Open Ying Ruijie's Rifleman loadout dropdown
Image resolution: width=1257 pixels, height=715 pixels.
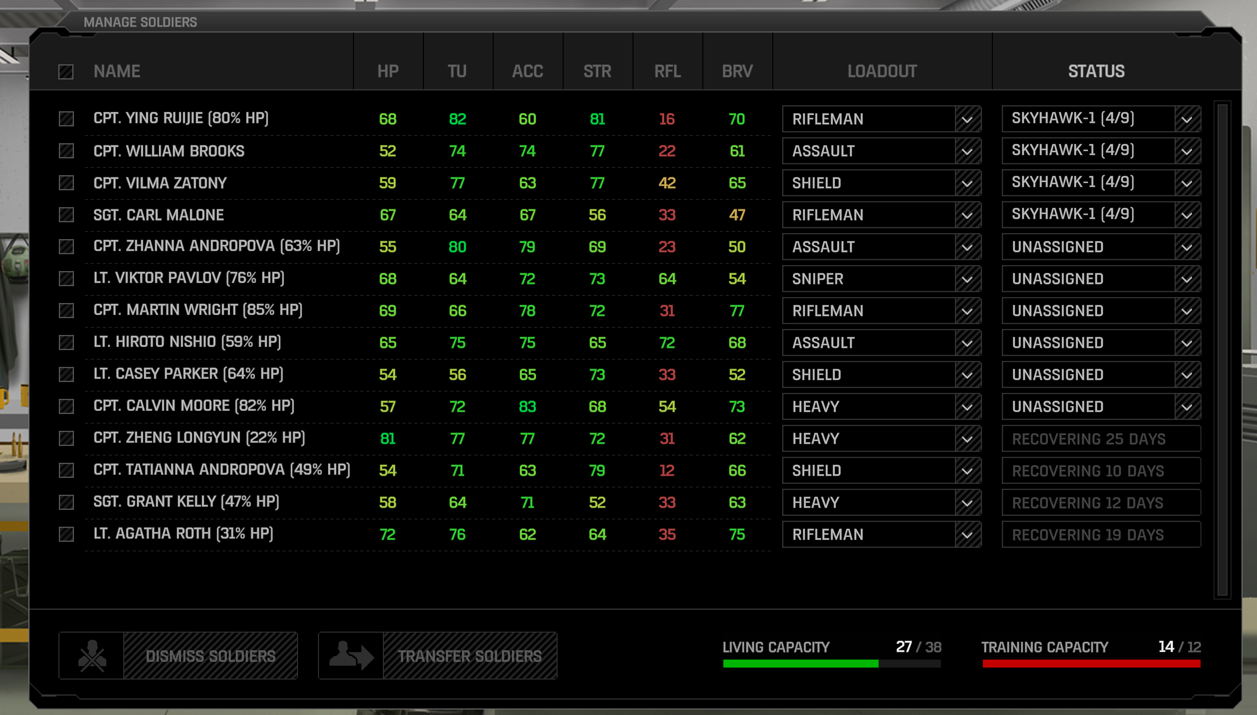882,119
